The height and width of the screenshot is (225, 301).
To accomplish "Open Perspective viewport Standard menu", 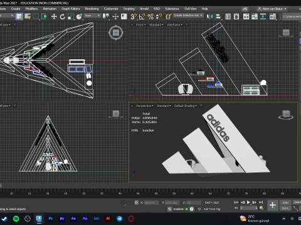I will pyautogui.click(x=164, y=106).
